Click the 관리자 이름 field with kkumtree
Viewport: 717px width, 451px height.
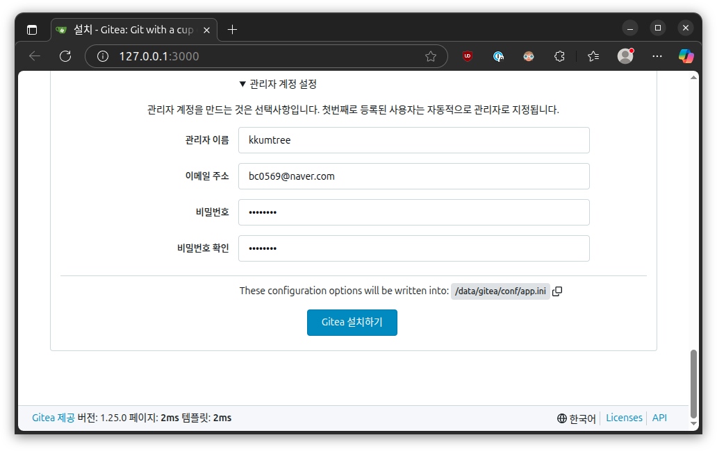[414, 140]
